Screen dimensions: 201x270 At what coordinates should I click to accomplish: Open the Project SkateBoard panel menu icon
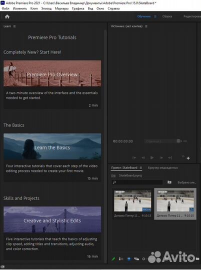click(x=140, y=167)
